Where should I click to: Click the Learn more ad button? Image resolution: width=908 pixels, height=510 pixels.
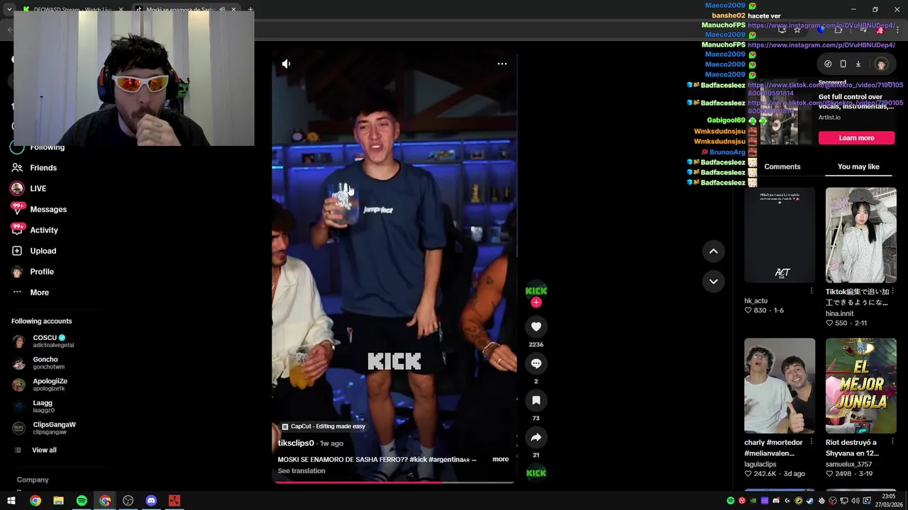tap(856, 138)
